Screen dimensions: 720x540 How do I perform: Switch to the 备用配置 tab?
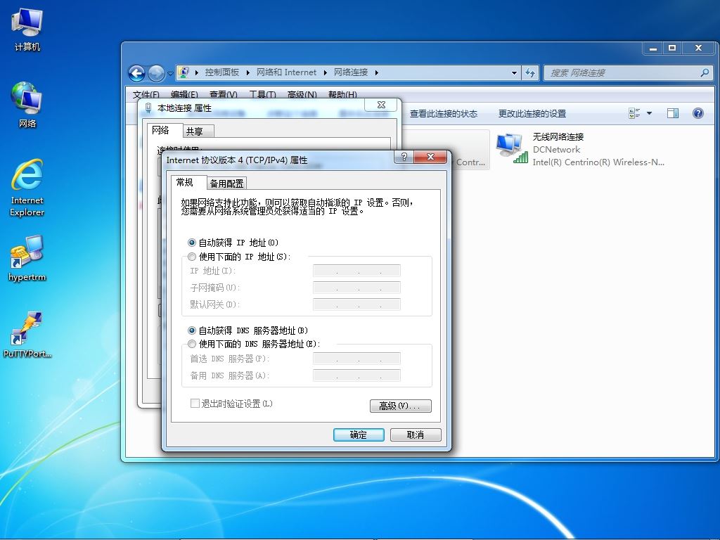click(227, 184)
